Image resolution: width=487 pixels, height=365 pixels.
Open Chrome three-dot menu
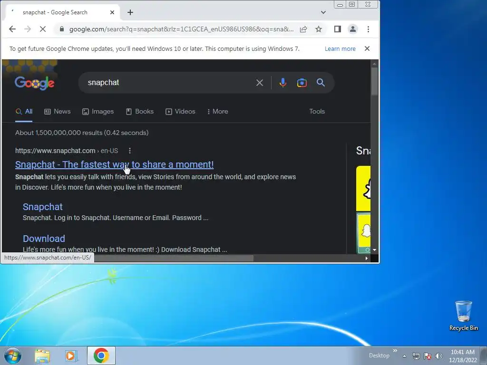click(x=368, y=29)
